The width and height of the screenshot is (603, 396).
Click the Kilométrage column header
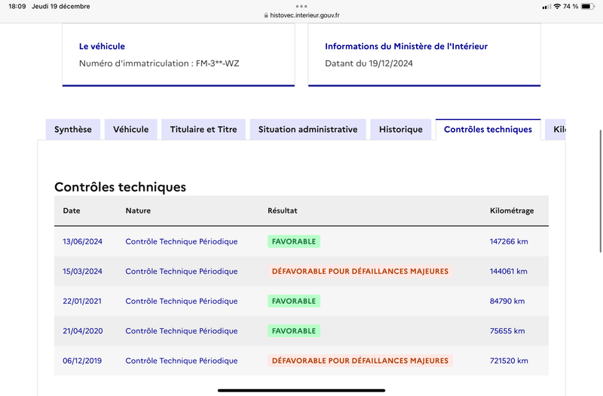tap(512, 210)
